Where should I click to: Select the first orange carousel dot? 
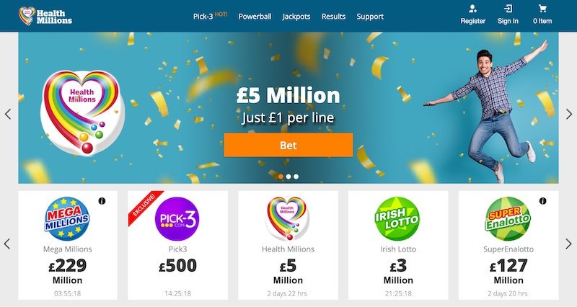pos(281,177)
